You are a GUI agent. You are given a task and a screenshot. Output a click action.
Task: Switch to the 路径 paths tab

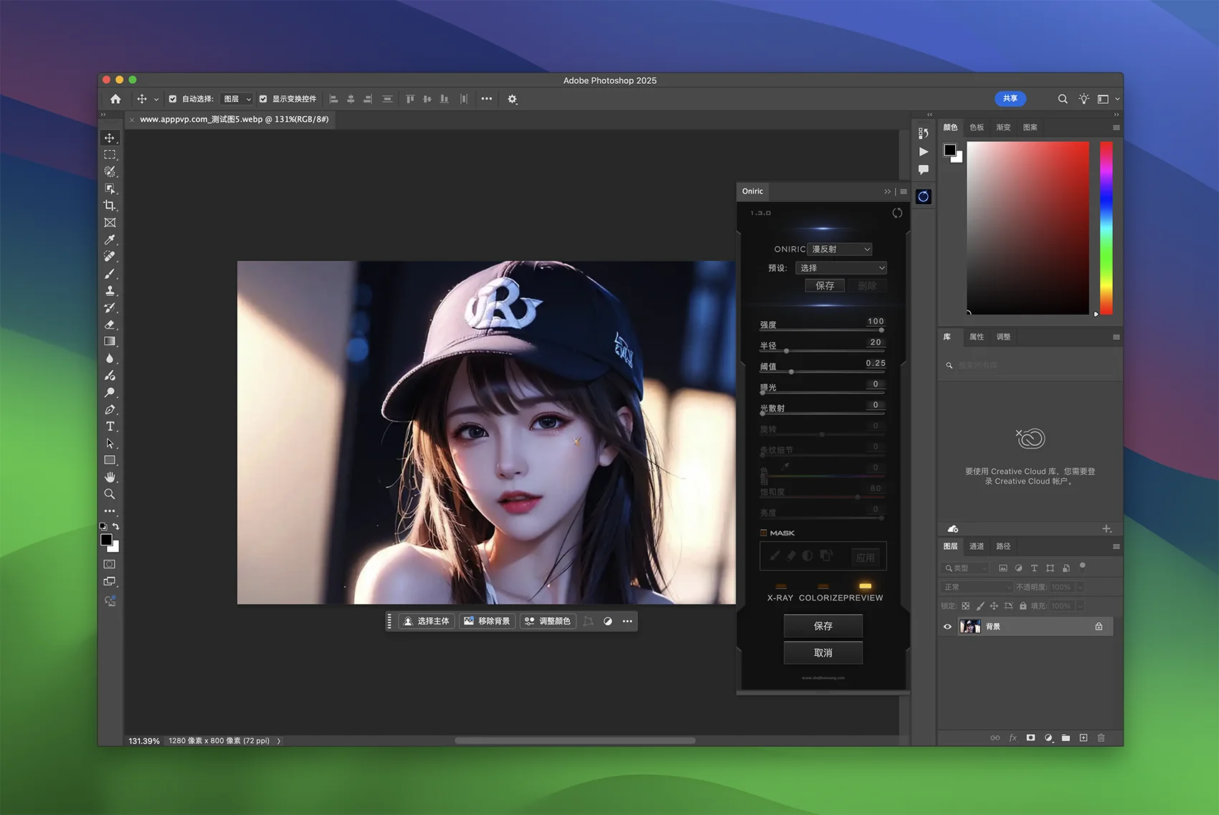click(1003, 546)
